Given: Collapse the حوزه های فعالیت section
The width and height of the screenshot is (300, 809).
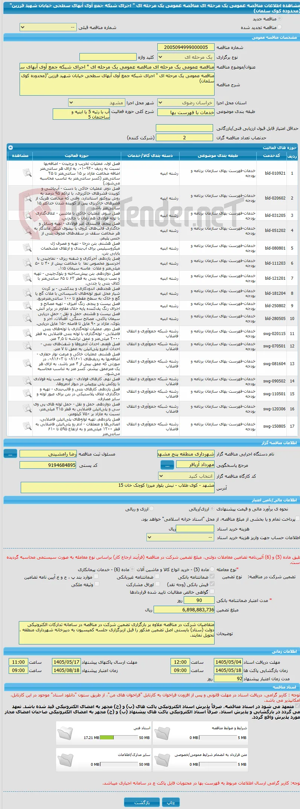Looking at the screenshot, I should click(11, 148).
